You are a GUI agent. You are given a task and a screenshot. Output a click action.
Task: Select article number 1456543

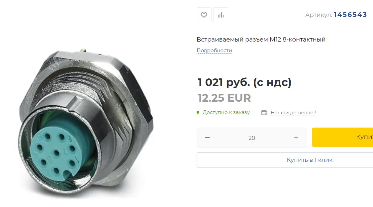click(350, 15)
